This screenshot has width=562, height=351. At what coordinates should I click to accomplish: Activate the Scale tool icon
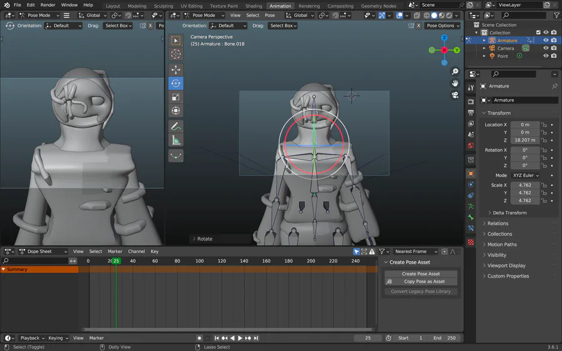175,97
